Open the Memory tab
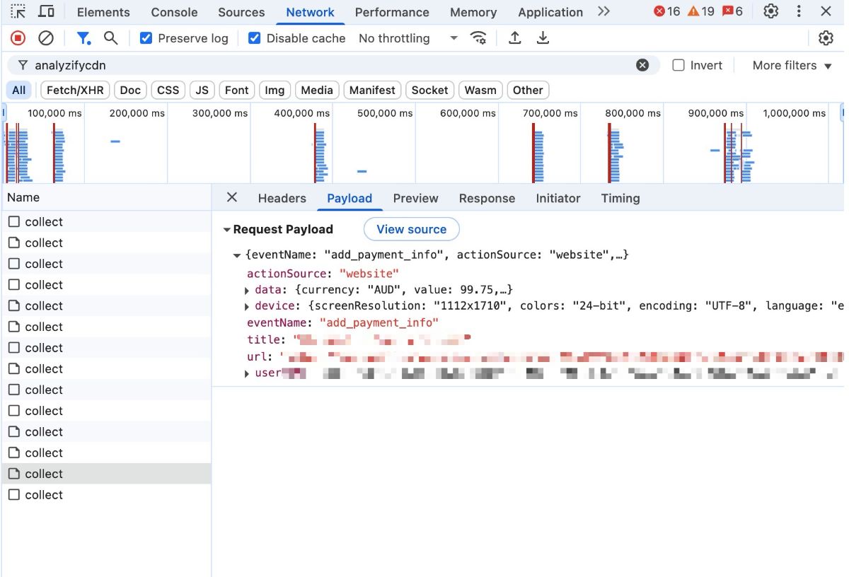This screenshot has width=849, height=577. (473, 12)
